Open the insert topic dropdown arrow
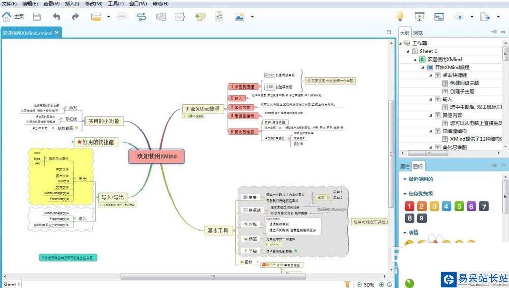The width and height of the screenshot is (509, 288). click(109, 17)
